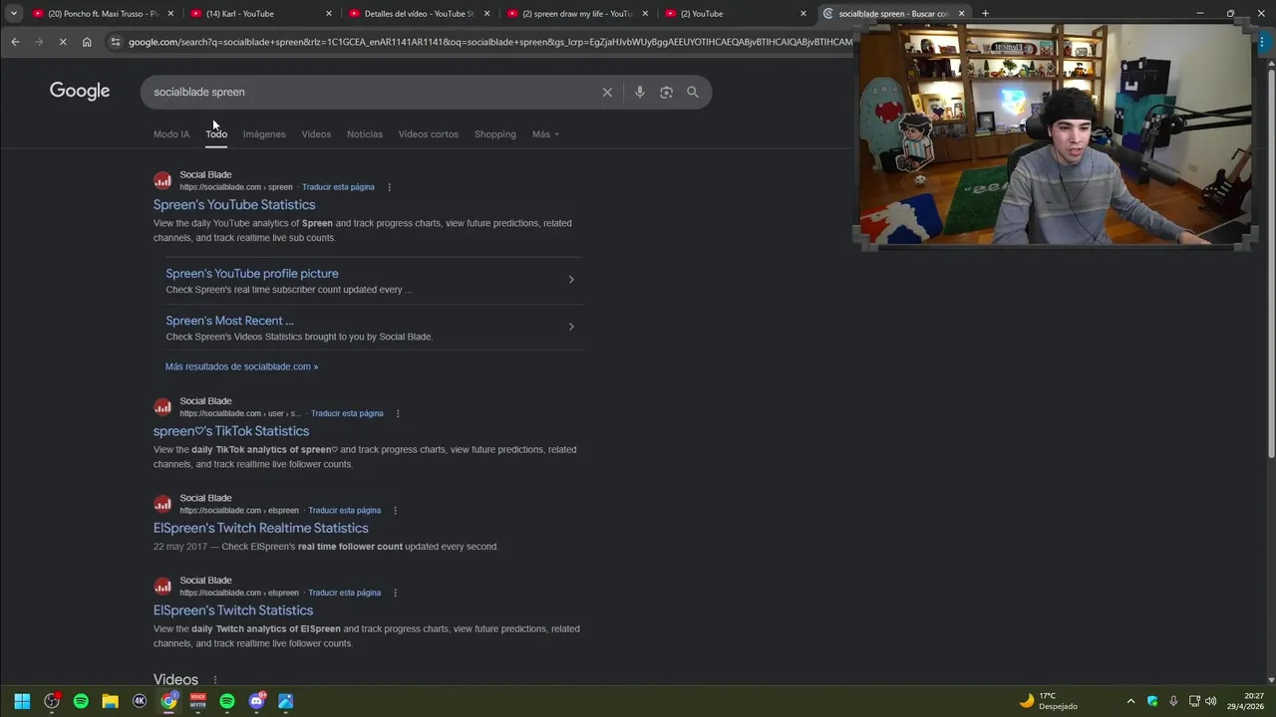Image resolution: width=1276 pixels, height=717 pixels.
Task: Click the browser forward arrow
Action: (39, 42)
